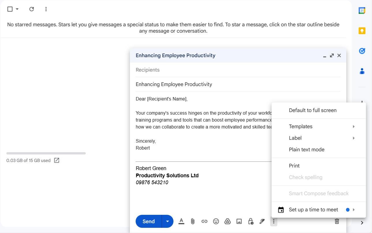Toggle confidential mode lock icon
The height and width of the screenshot is (233, 372).
point(251,221)
